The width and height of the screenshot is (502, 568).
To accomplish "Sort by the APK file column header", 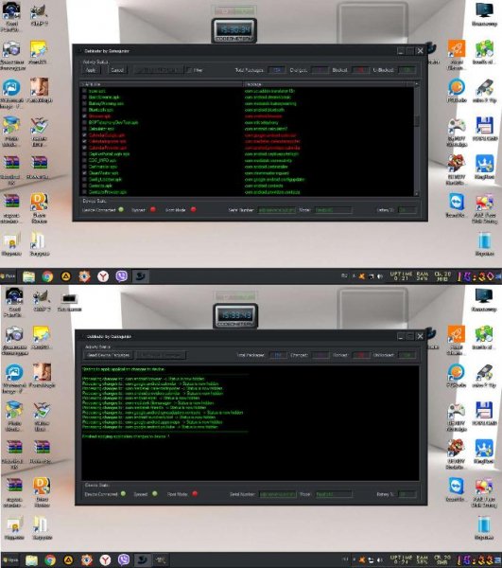I will (x=162, y=84).
